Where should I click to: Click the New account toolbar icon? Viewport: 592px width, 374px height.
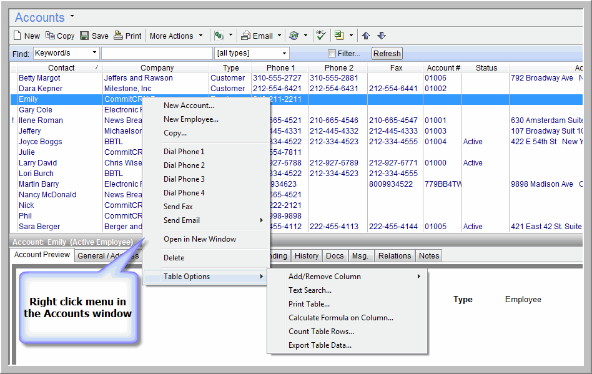pos(17,36)
